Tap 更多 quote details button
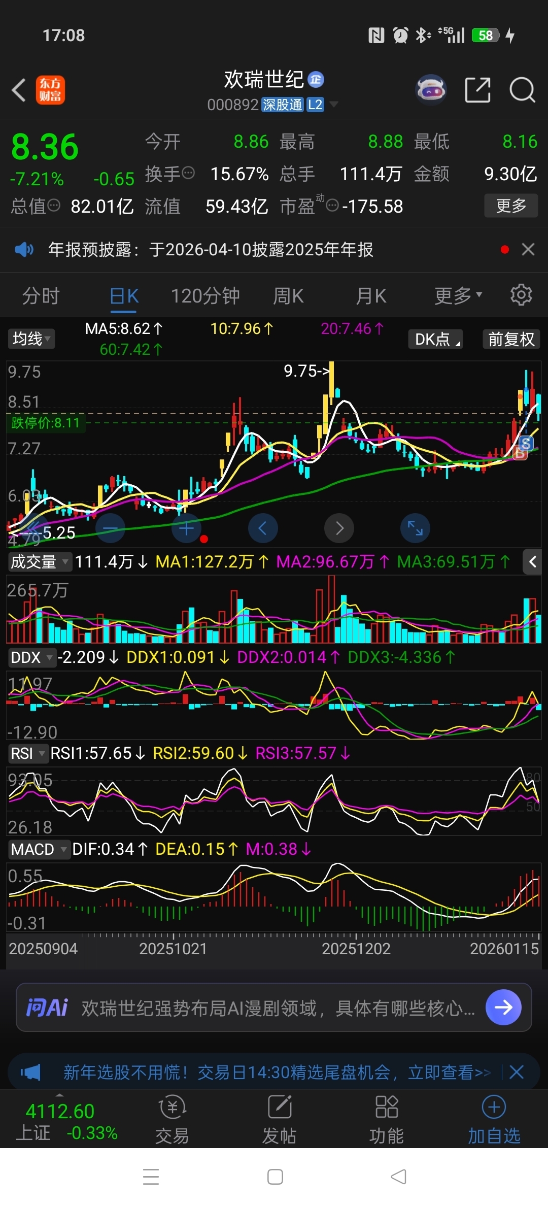Screen dimensions: 548x1205 511,206
